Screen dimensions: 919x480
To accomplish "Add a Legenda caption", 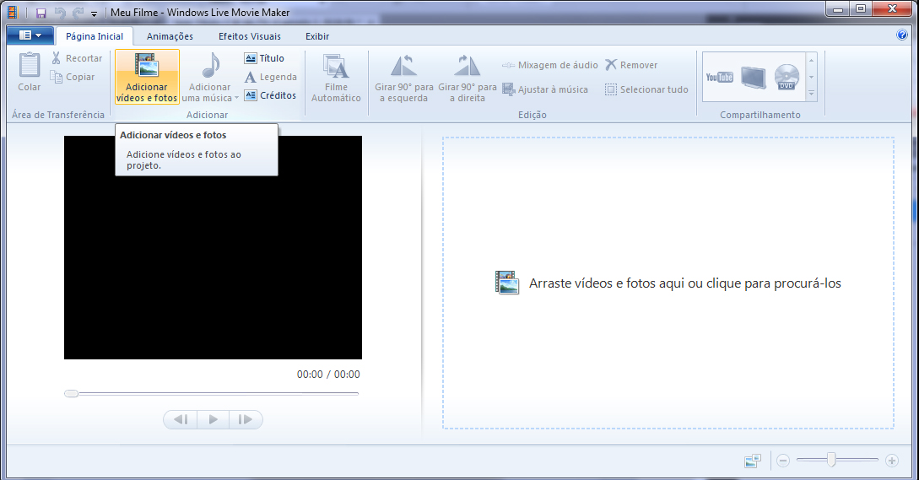I will coord(270,77).
